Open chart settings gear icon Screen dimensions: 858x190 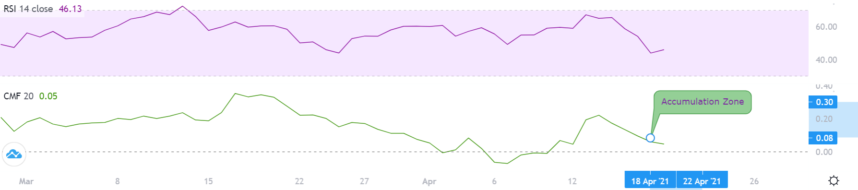(834, 181)
